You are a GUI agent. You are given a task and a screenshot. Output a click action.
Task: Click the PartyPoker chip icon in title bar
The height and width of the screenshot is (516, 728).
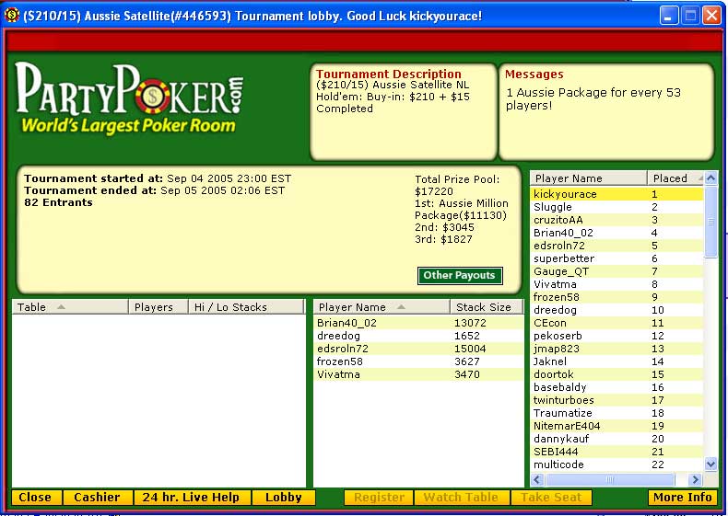[x=11, y=16]
